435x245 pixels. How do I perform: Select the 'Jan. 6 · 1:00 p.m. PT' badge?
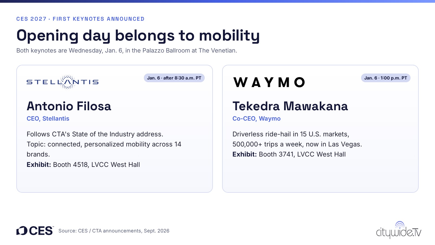pos(386,78)
